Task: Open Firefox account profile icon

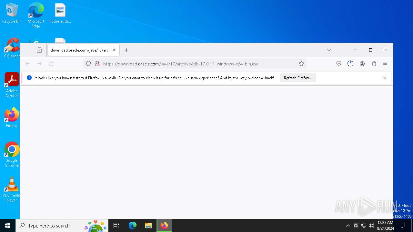Action: pyautogui.click(x=362, y=64)
